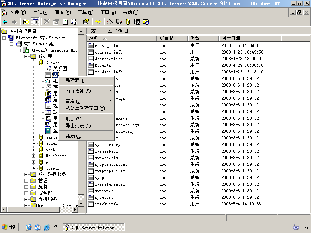
Task: Collapse the CIdata database node
Action: 33,63
